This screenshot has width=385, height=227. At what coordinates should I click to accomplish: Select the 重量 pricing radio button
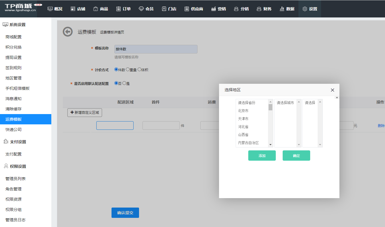point(128,69)
